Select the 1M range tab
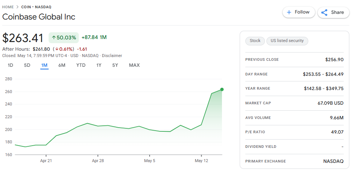The height and width of the screenshot is (170, 355). click(44, 65)
